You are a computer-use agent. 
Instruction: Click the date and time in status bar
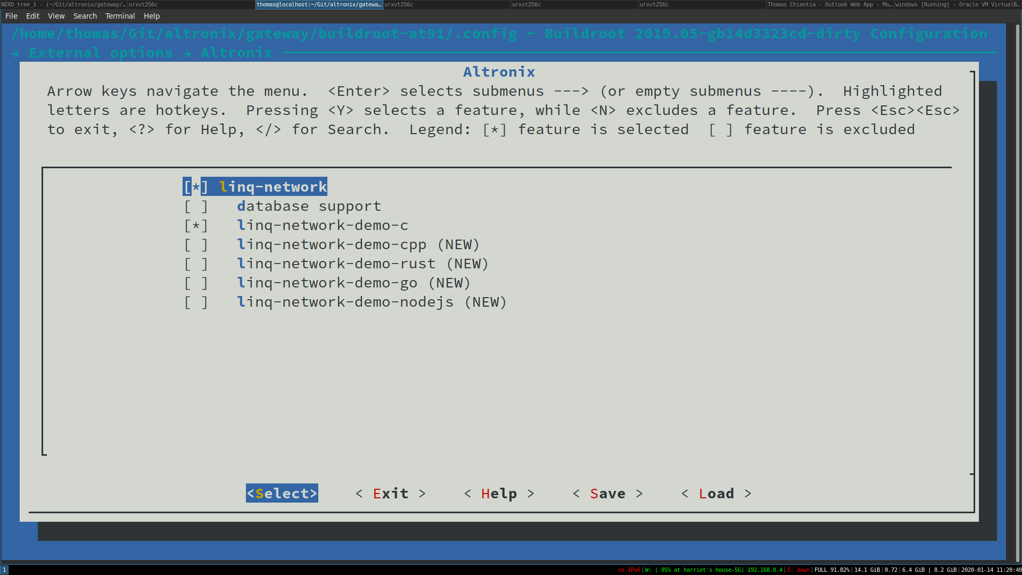tap(991, 570)
